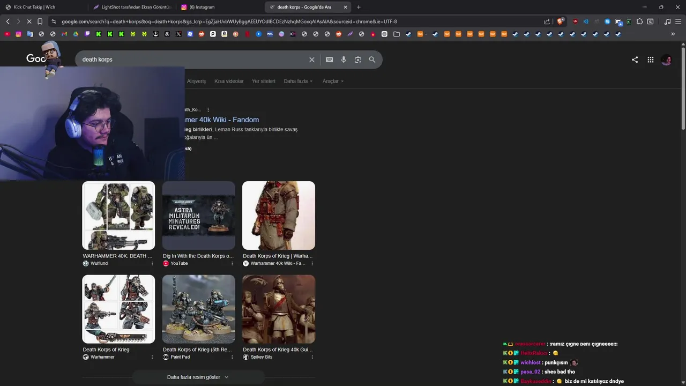Open the browser sidebar panel icon
Screen dimensions: 686x386
(650, 21)
